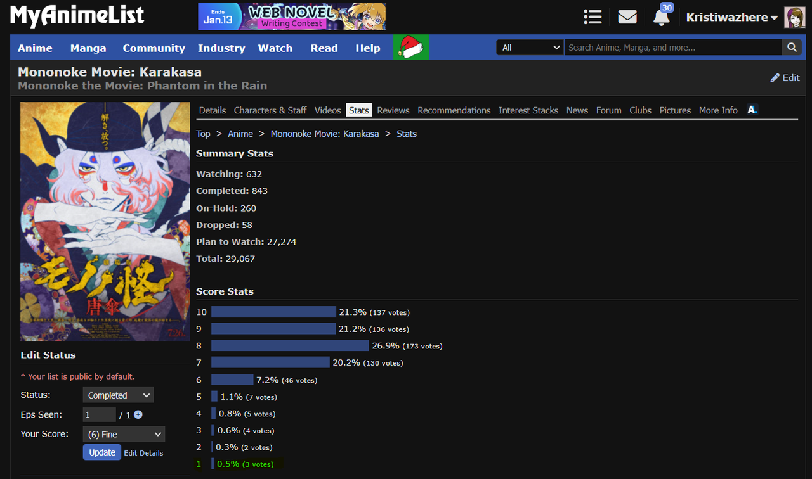Image resolution: width=812 pixels, height=479 pixels.
Task: Click the 'Completed: 843' stat
Action: coord(232,191)
